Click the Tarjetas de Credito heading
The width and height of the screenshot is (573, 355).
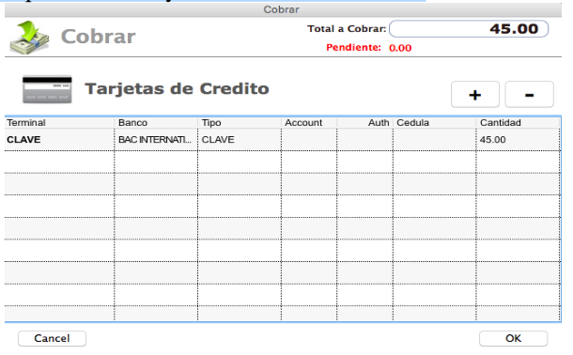click(x=177, y=88)
